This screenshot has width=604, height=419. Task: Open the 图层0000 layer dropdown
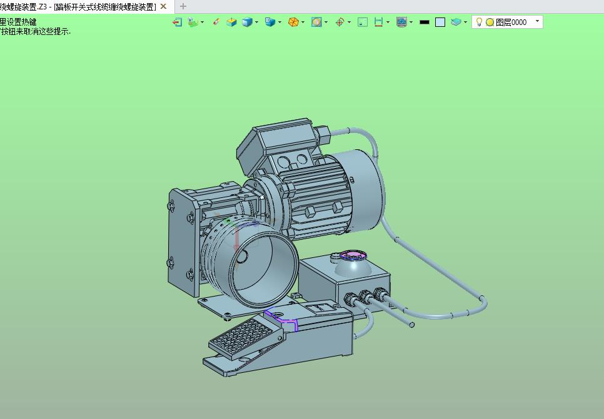click(538, 22)
